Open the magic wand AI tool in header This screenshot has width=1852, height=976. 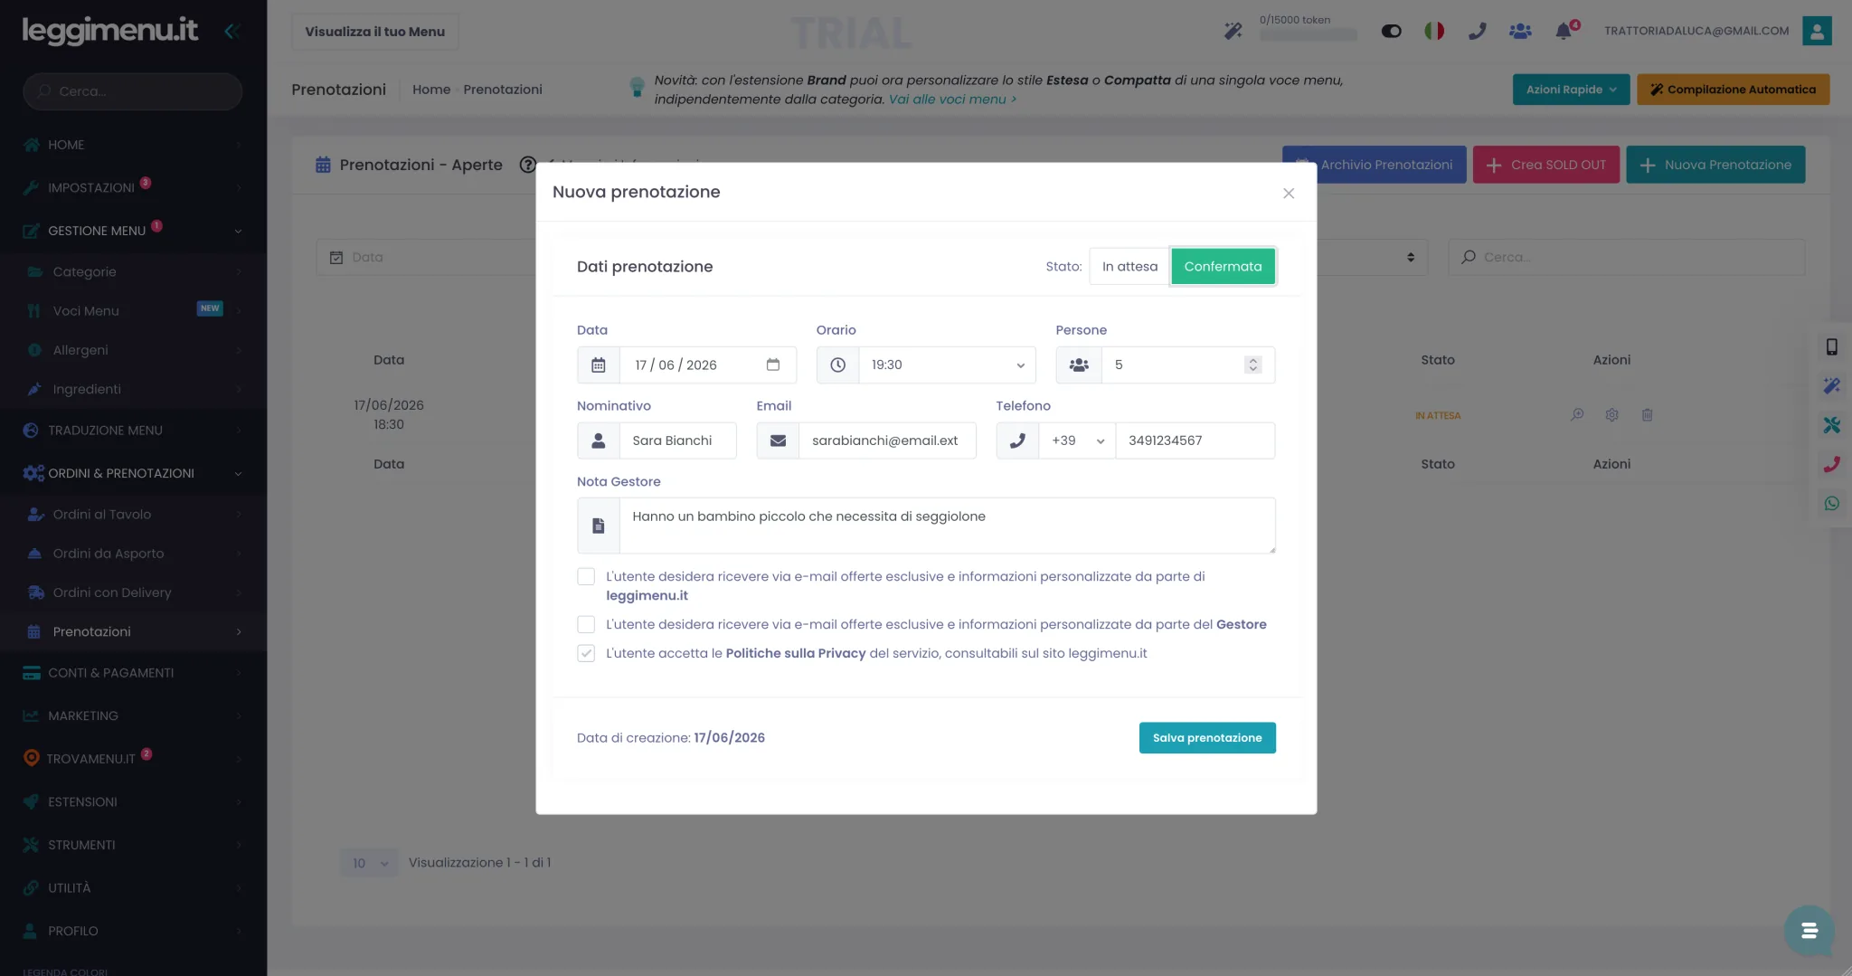coord(1233,31)
